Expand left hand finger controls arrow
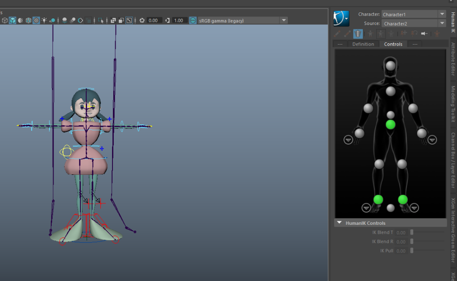The height and width of the screenshot is (281, 457). [x=348, y=140]
